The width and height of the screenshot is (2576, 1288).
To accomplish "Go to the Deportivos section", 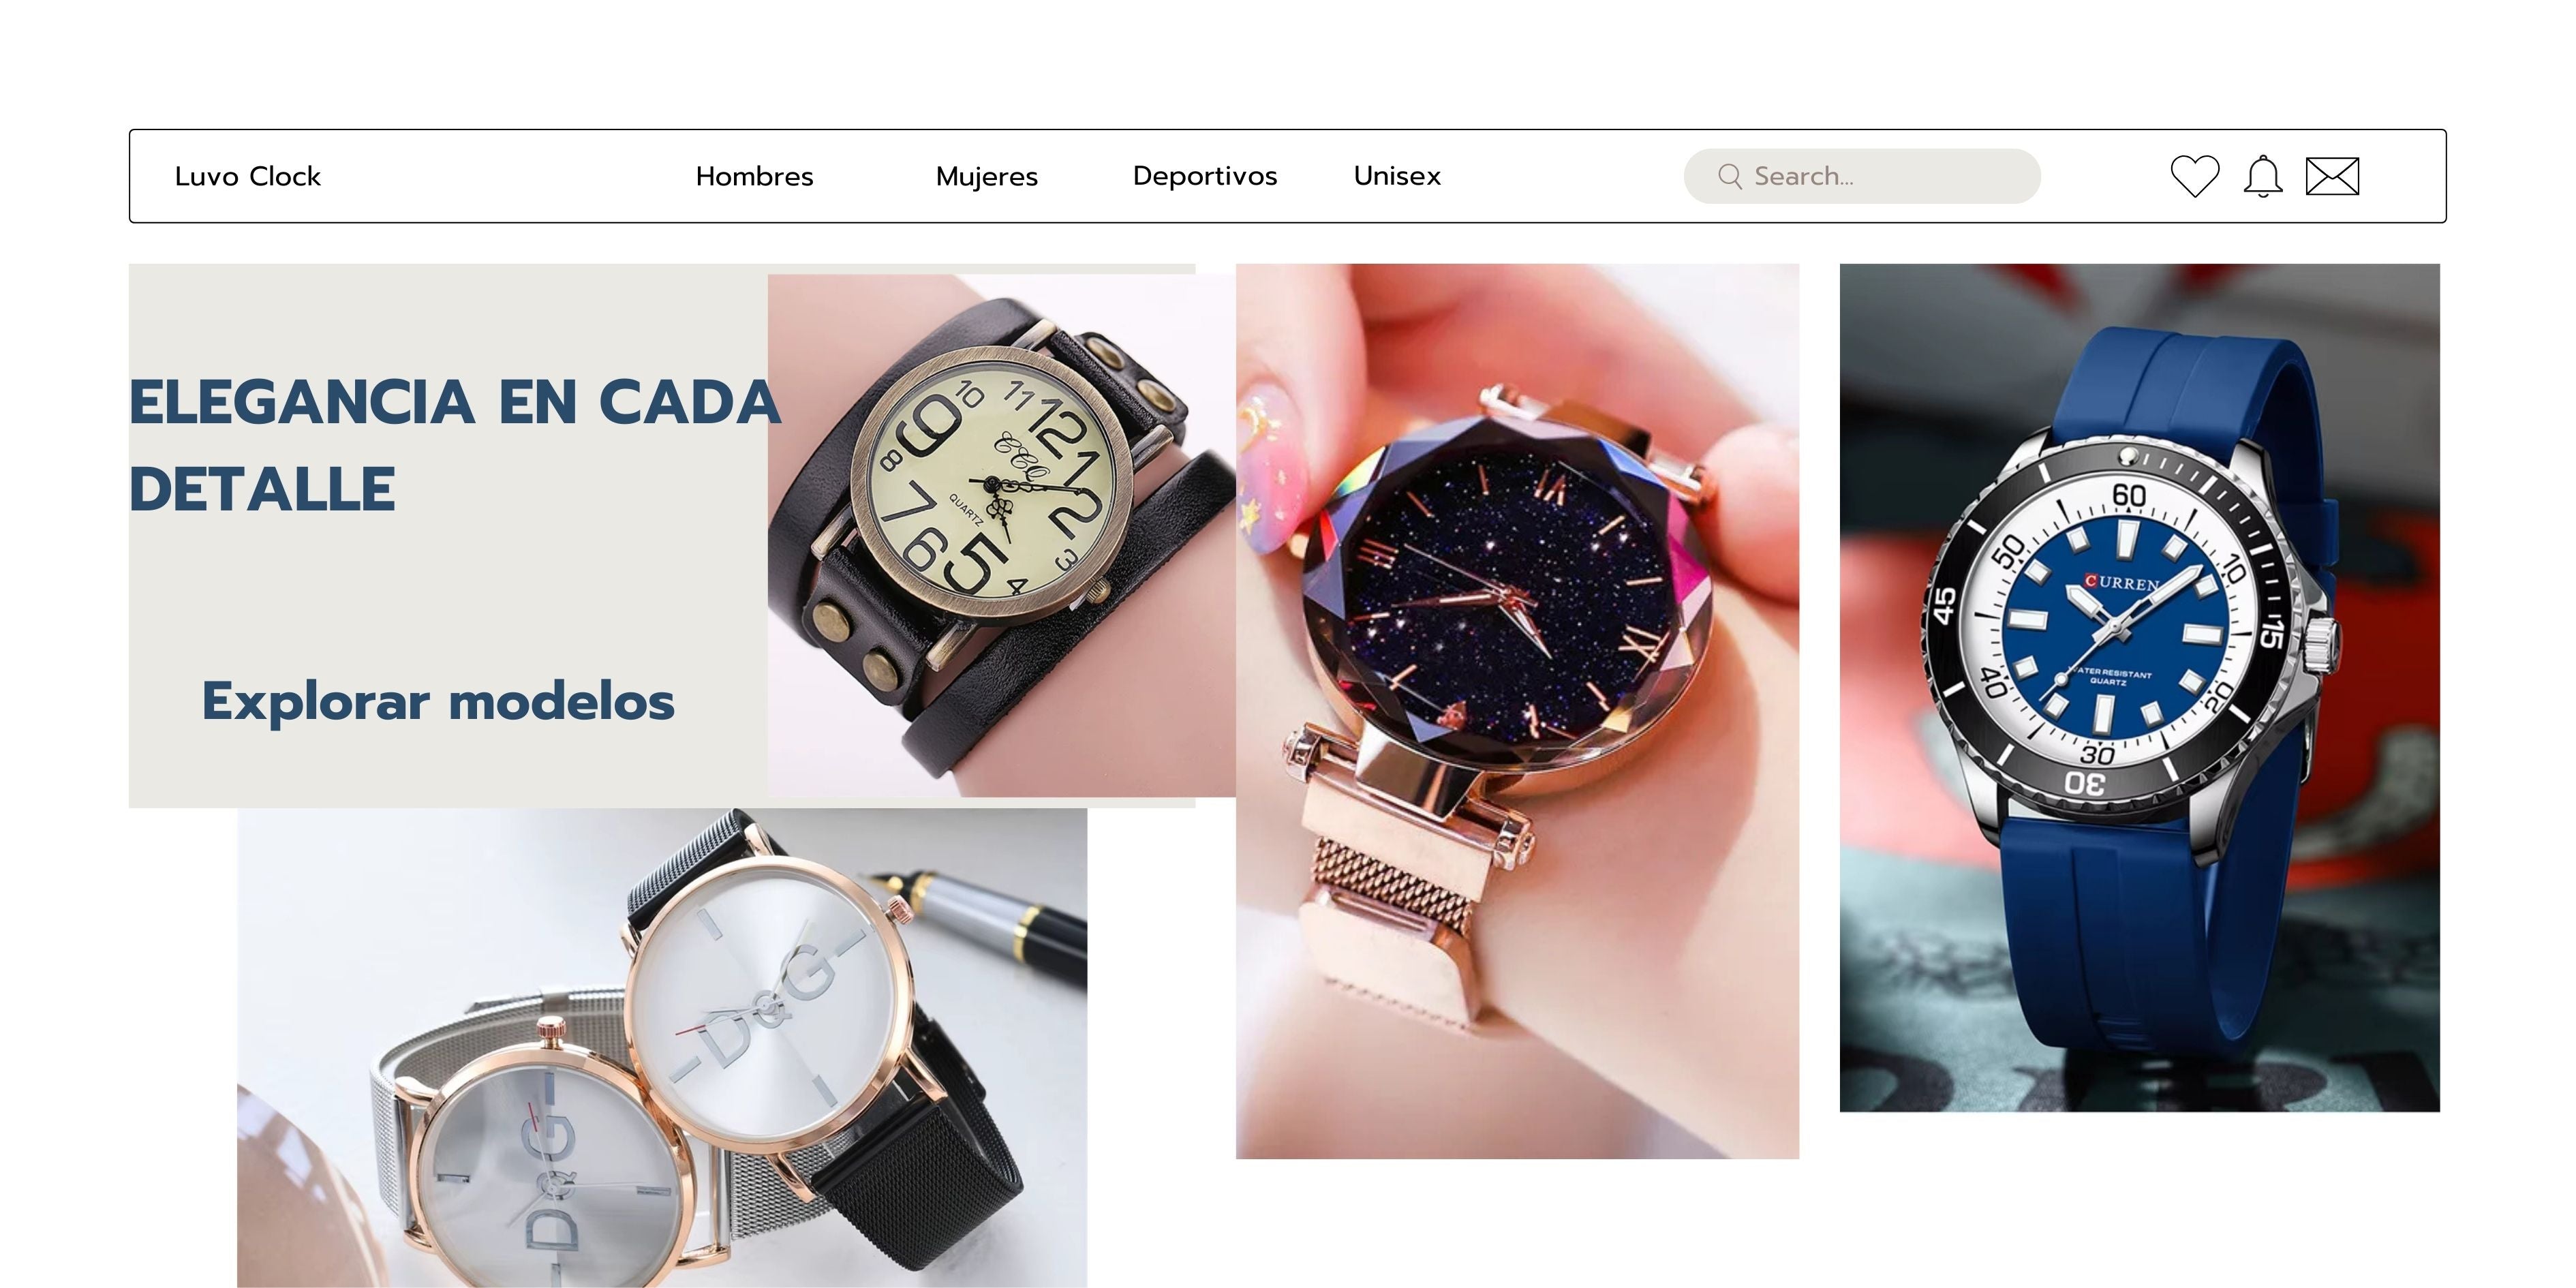I will (x=1204, y=176).
